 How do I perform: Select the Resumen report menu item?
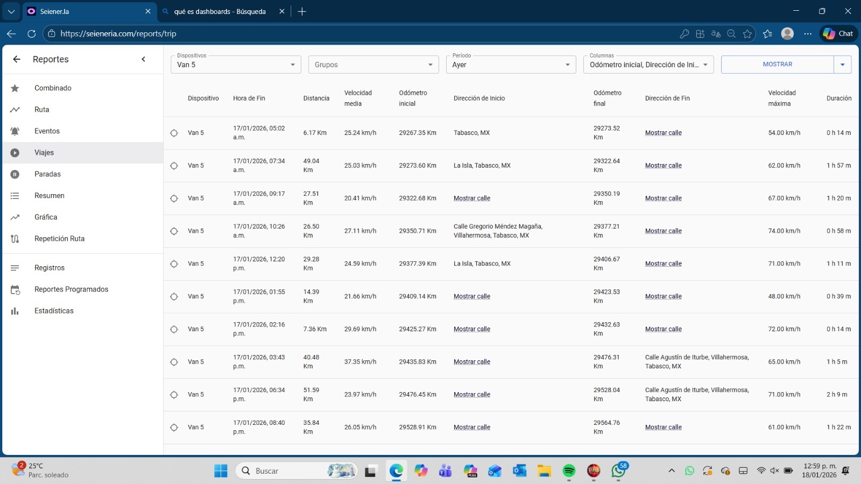49,196
